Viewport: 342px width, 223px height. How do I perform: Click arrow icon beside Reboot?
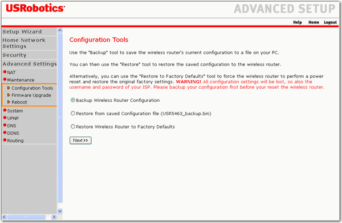coord(9,102)
